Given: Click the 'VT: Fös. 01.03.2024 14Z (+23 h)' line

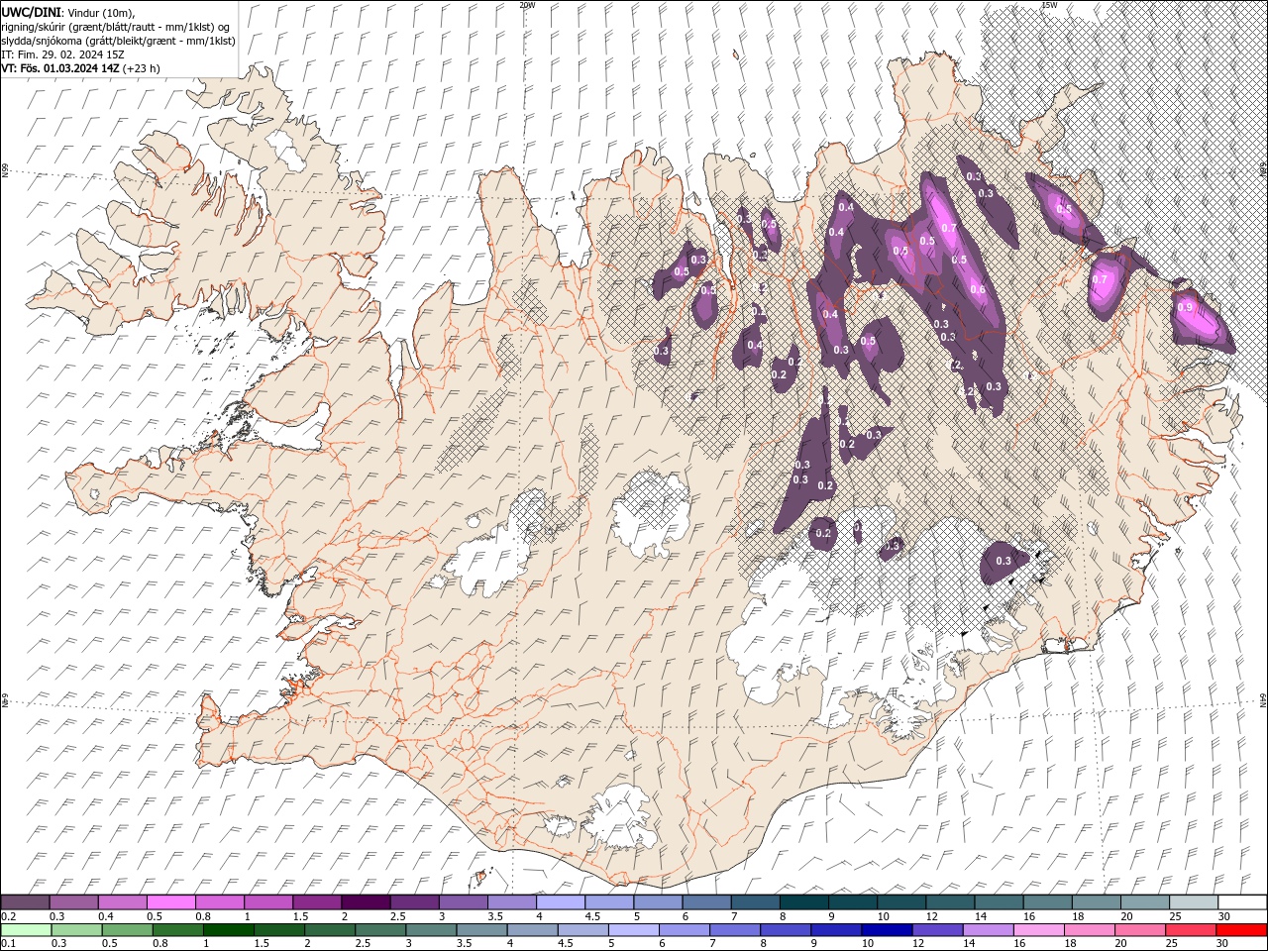Looking at the screenshot, I should click(81, 68).
